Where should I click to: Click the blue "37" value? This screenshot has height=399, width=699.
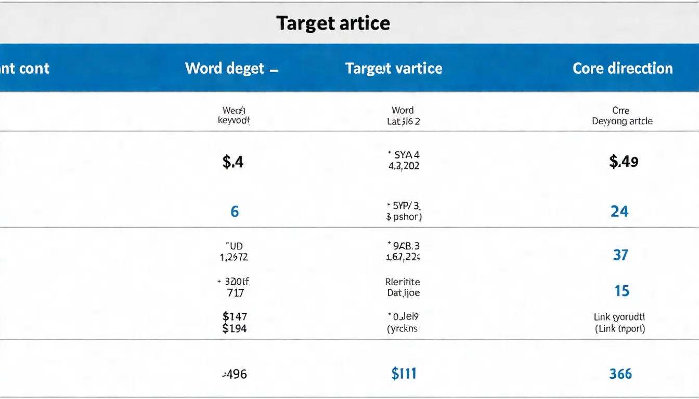pyautogui.click(x=620, y=255)
